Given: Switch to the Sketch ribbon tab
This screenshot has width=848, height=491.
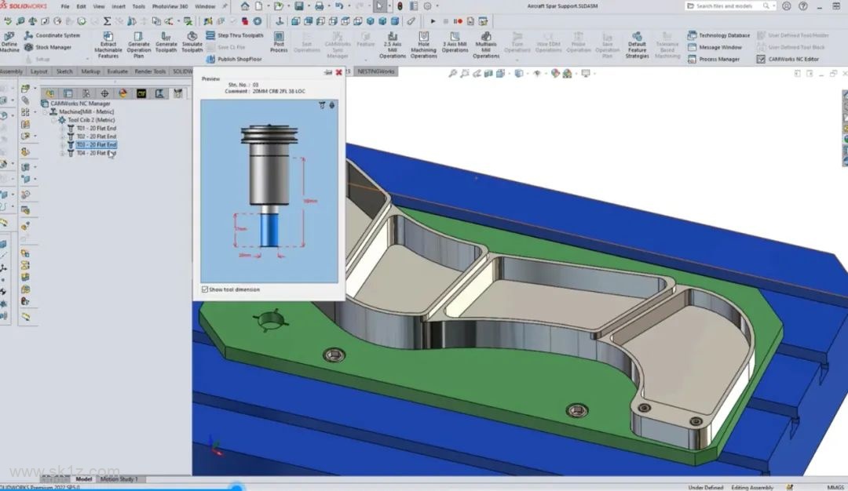Looking at the screenshot, I should 64,71.
